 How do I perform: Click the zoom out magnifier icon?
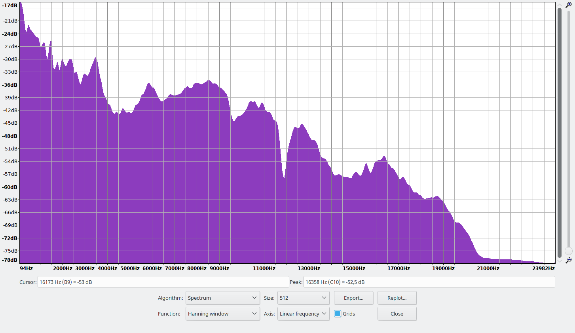pyautogui.click(x=569, y=260)
